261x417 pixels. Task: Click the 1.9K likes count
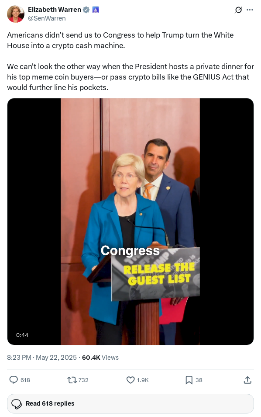click(x=143, y=380)
